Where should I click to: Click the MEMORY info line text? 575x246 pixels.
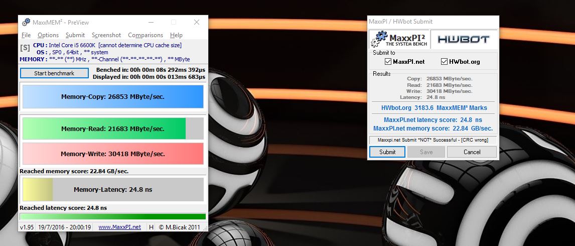coord(105,59)
